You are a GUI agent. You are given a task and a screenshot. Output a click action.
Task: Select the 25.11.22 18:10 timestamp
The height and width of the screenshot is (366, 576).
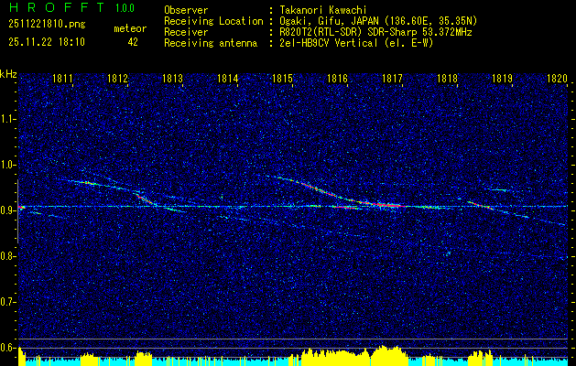[x=45, y=42]
